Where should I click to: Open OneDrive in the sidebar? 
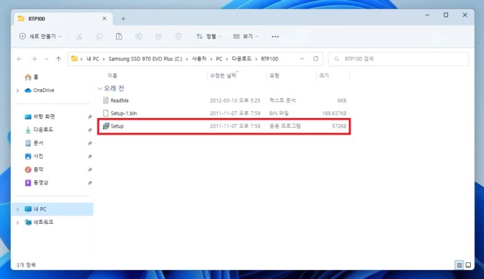39,90
